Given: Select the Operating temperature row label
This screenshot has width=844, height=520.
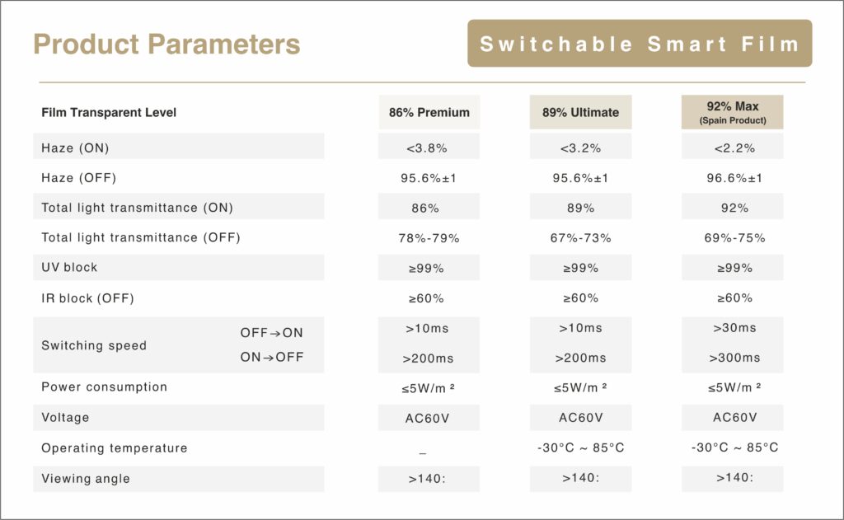Looking at the screenshot, I should click(x=115, y=448).
